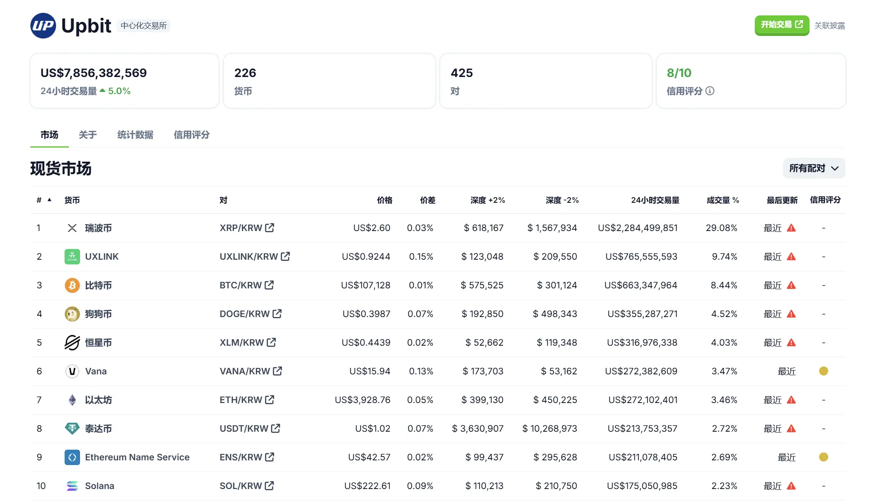
Task: Select the Bitcoin coin icon
Action: pos(72,285)
